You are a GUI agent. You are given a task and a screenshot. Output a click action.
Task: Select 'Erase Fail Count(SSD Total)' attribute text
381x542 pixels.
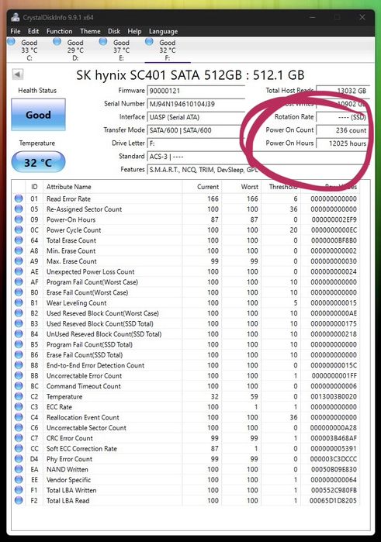[85, 354]
